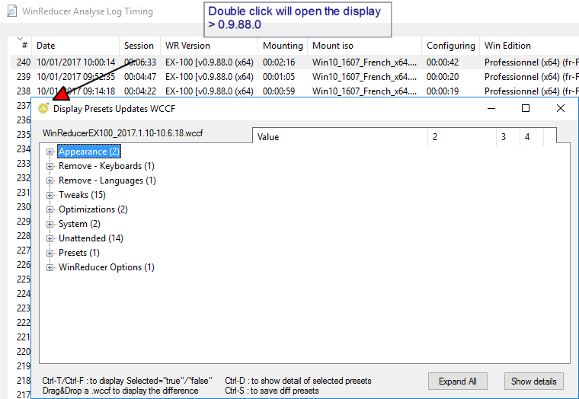Sort log list by Mounting column
This screenshot has width=579, height=399.
point(283,46)
